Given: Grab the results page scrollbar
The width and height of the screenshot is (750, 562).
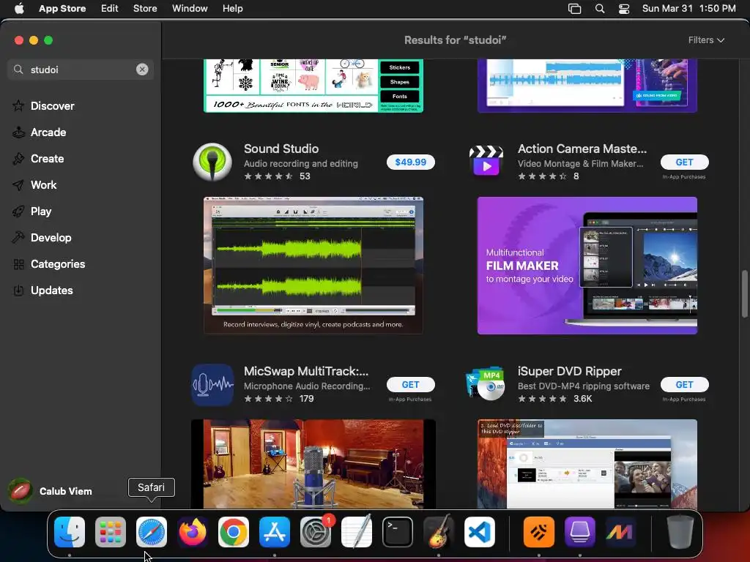Looking at the screenshot, I should [x=744, y=293].
